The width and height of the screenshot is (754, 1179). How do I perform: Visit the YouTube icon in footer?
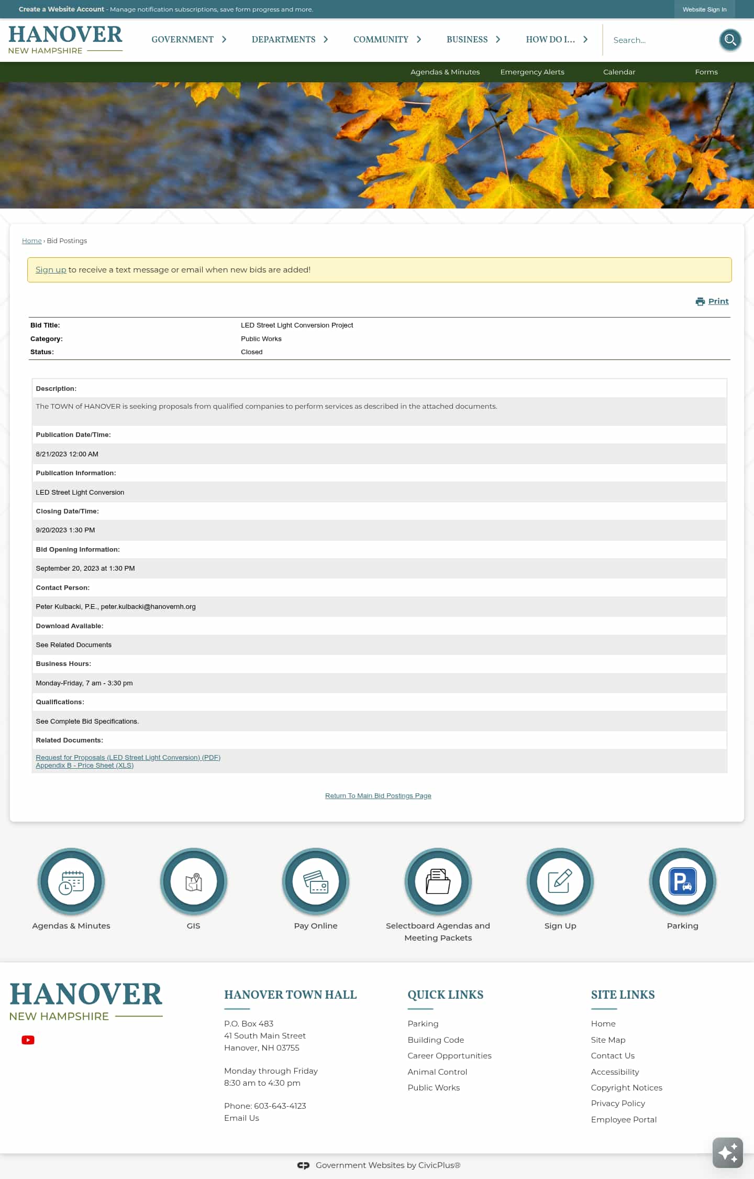pyautogui.click(x=28, y=1040)
